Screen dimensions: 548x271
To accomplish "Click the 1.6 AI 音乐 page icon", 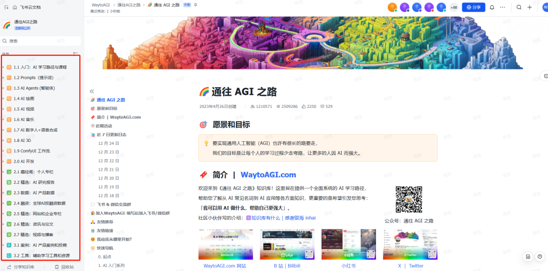I will (9, 120).
